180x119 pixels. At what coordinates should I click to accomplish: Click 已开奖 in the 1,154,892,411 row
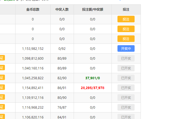click(126, 88)
